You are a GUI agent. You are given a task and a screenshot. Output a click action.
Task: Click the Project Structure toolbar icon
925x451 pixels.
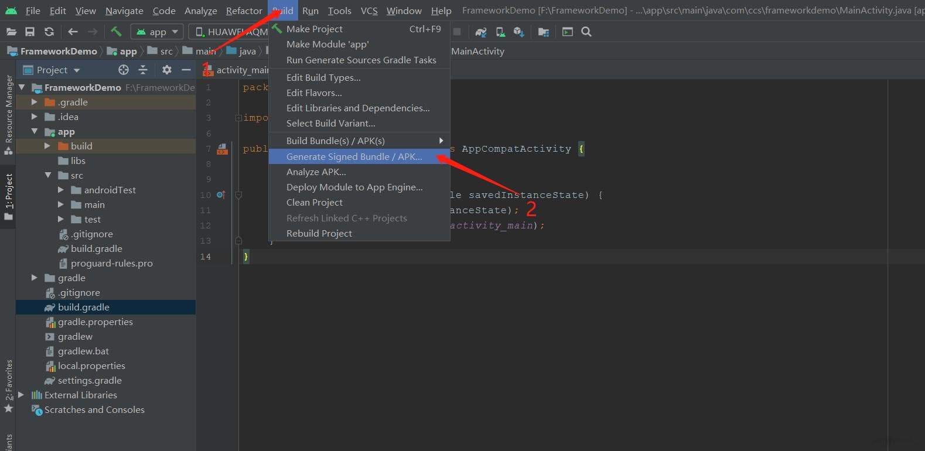click(x=544, y=32)
